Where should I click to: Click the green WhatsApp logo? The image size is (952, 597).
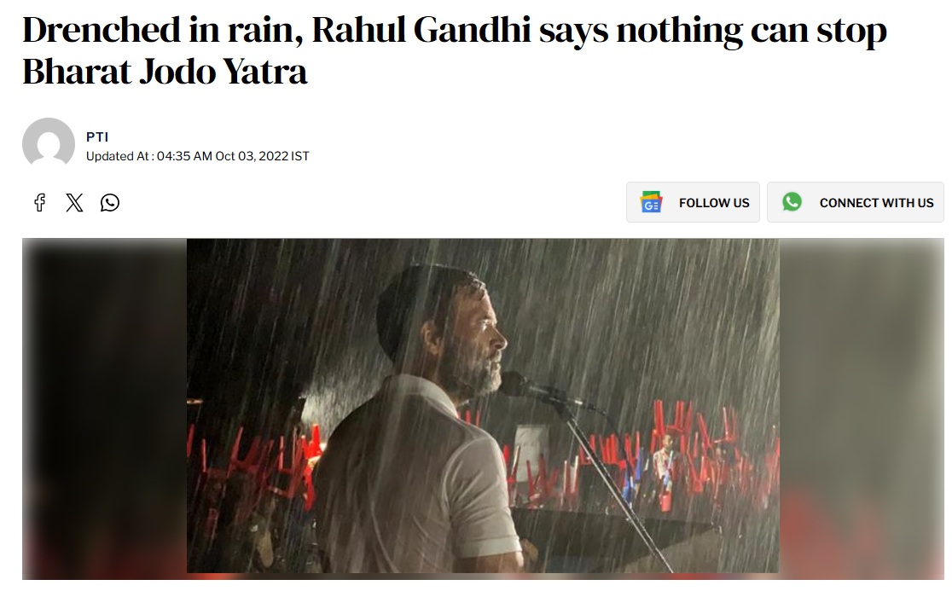(792, 201)
